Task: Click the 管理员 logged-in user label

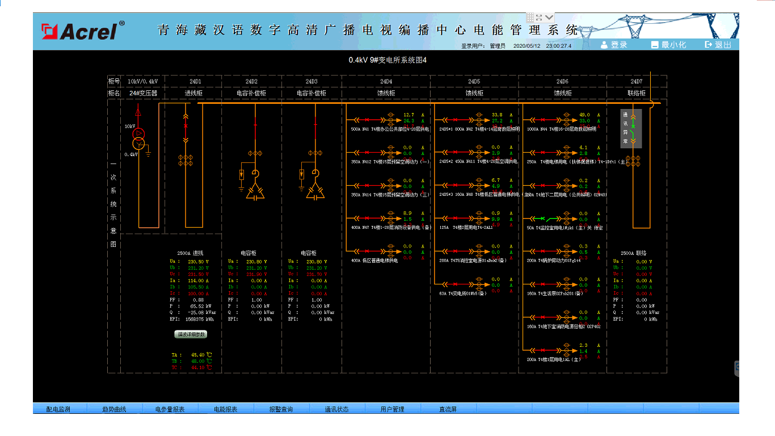Action: coord(498,46)
